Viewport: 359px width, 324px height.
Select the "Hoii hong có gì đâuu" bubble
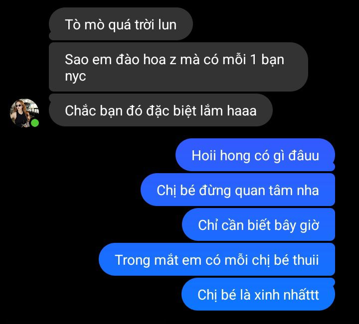point(255,155)
